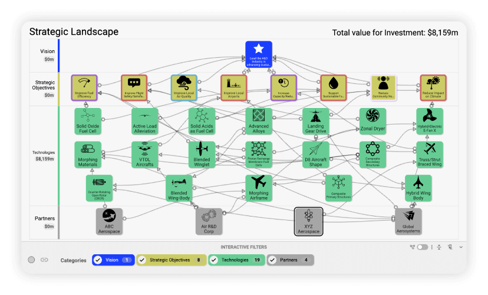The height and width of the screenshot is (295, 488).
Task: Click the Proton Exchange Membrane Fuel Cells node
Action: [x=259, y=155]
